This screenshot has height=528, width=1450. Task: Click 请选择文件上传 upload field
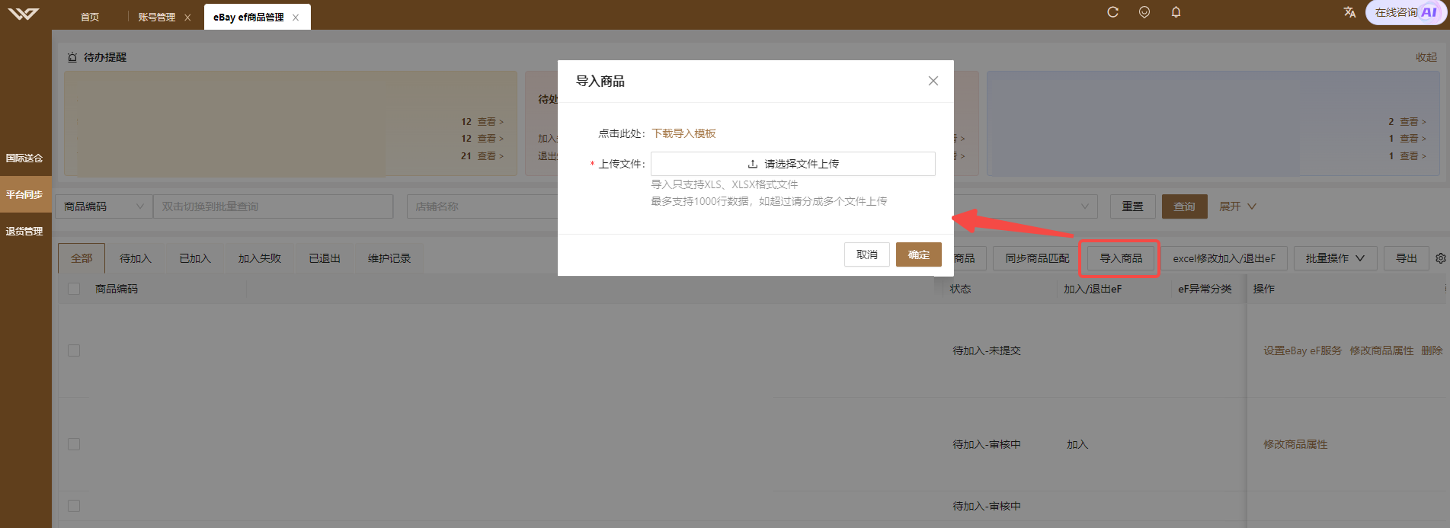tap(793, 164)
